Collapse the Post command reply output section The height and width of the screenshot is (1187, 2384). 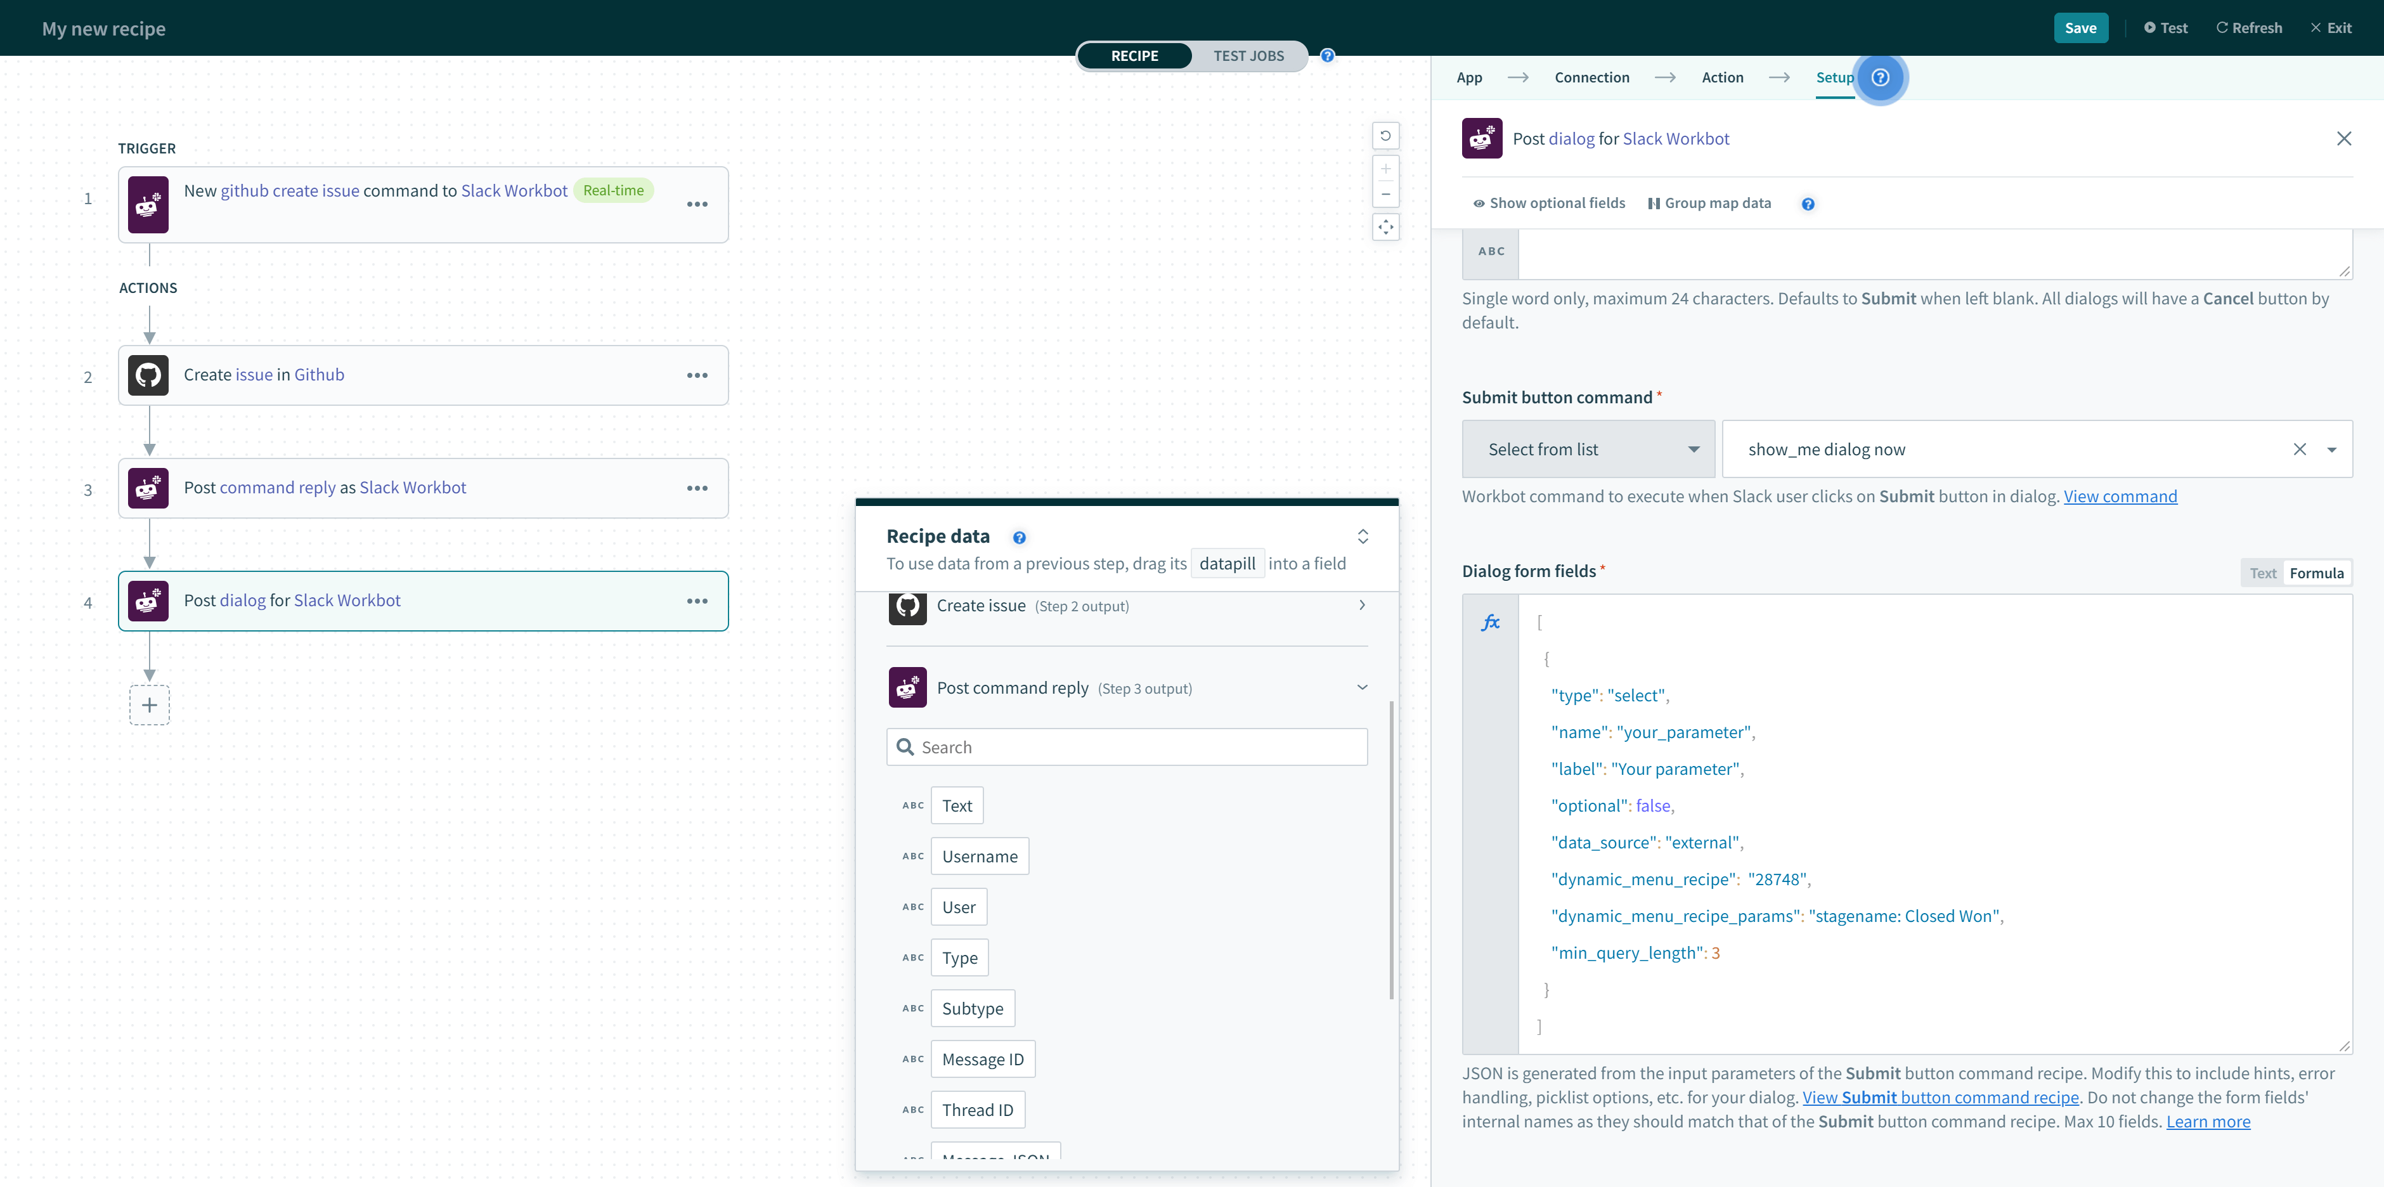coord(1361,687)
